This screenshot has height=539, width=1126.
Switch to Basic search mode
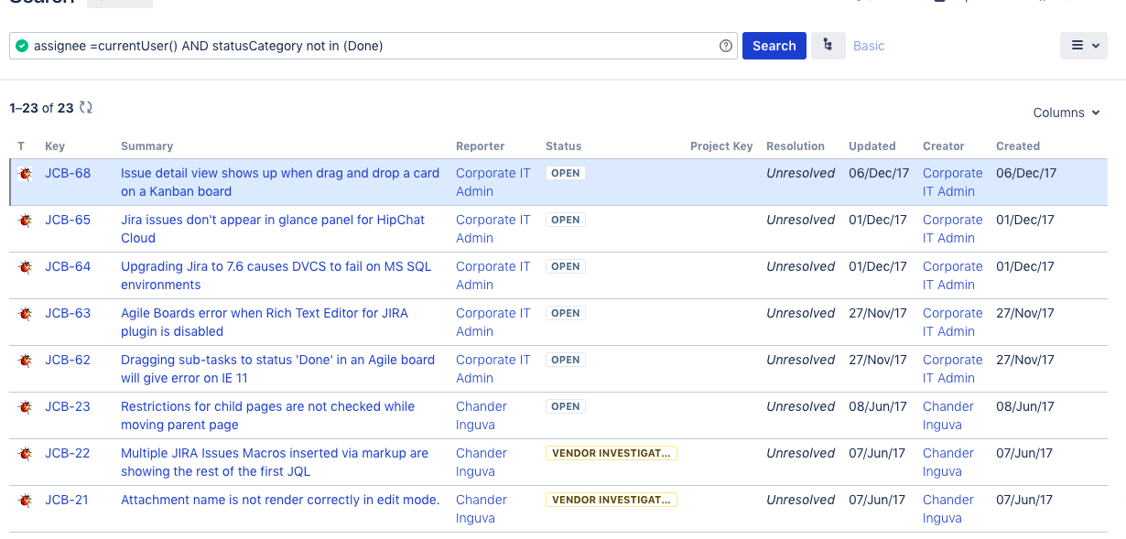pos(868,45)
